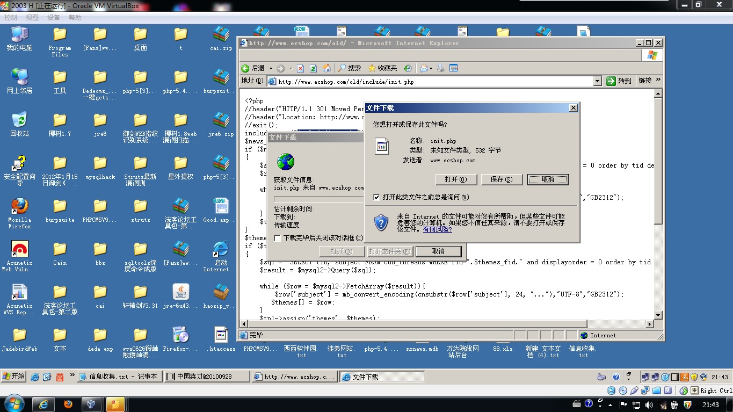This screenshot has height=412, width=733.
Task: Click the IE Home icon
Action: click(x=326, y=68)
